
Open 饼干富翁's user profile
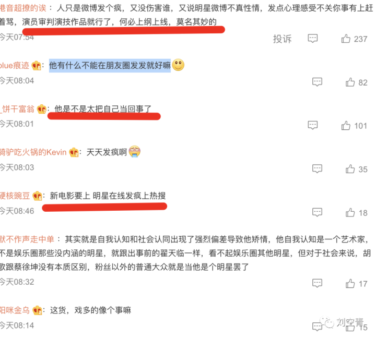[x=17, y=109]
